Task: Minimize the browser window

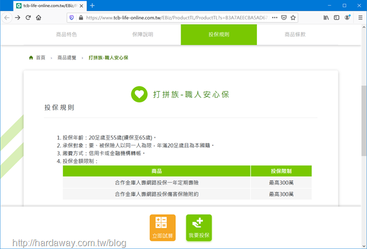Action: [x=329, y=5]
